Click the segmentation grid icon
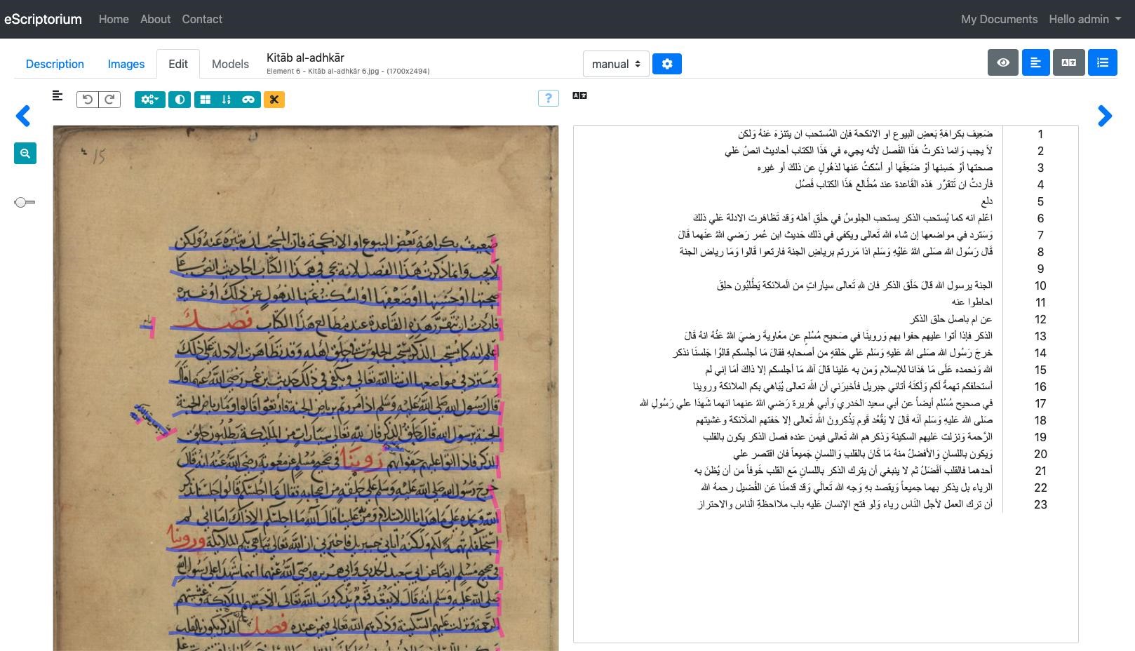Viewport: 1135px width, 651px height. [206, 99]
